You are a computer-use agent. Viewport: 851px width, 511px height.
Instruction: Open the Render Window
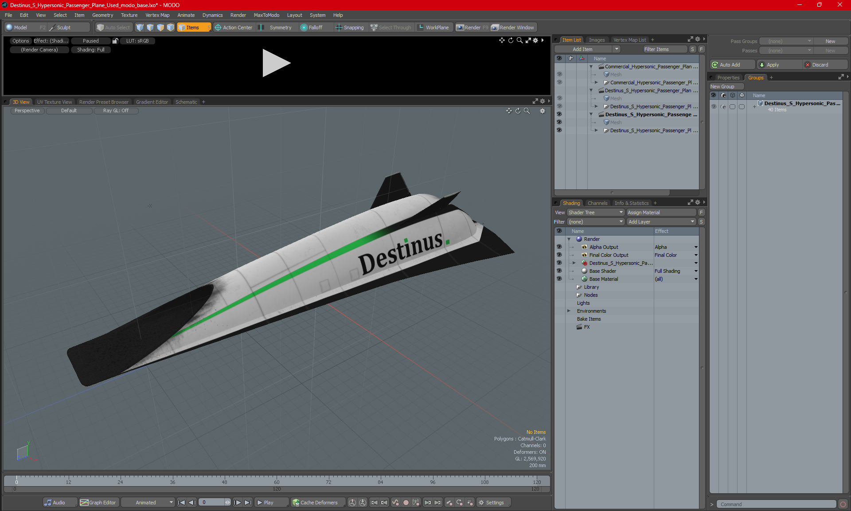point(513,28)
